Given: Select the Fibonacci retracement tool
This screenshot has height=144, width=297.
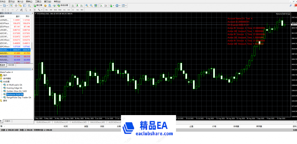Looking at the screenshot, I should click(26, 10).
